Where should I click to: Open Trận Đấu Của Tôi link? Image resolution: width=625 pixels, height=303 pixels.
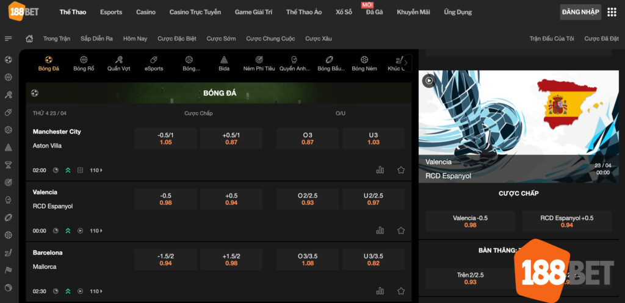(552, 38)
